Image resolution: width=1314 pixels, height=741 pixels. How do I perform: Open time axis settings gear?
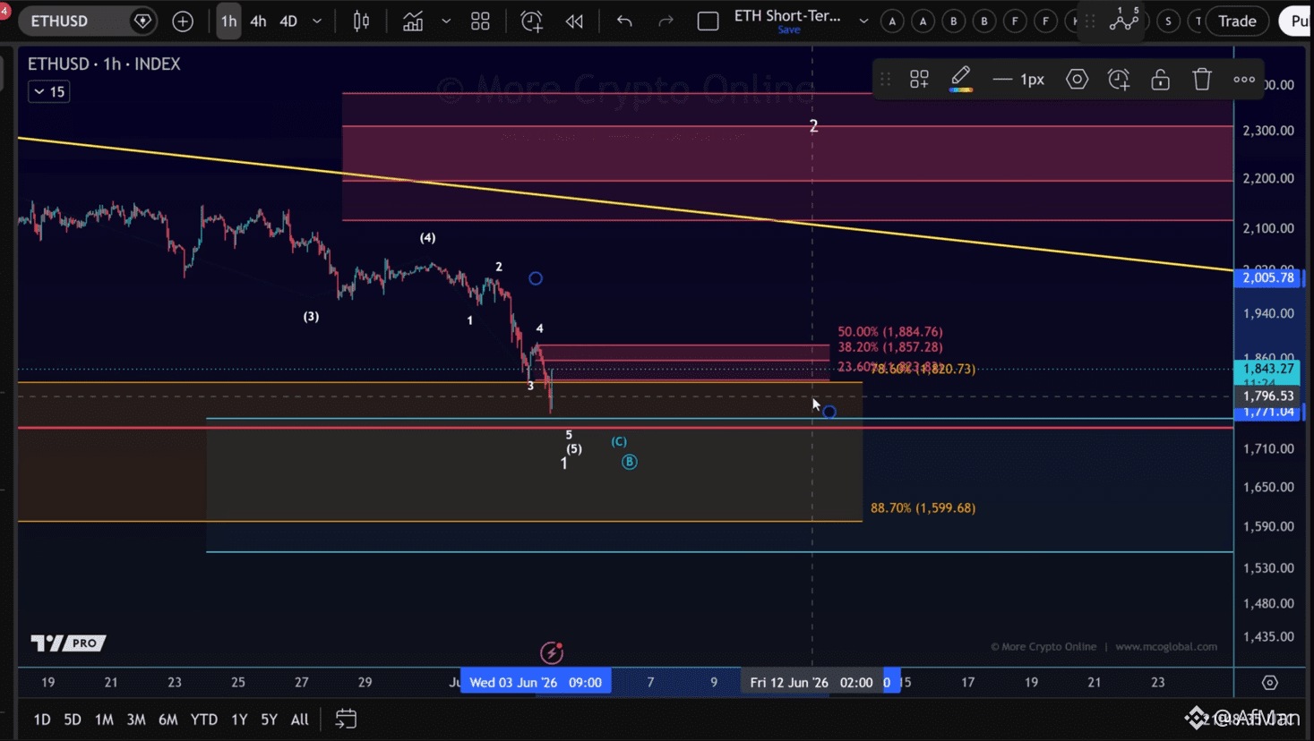click(1269, 683)
